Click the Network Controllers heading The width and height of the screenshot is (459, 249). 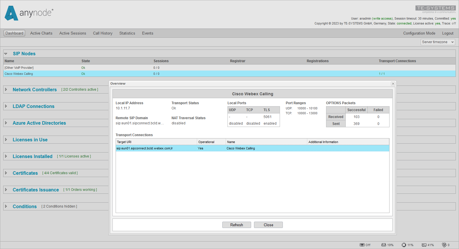point(35,90)
